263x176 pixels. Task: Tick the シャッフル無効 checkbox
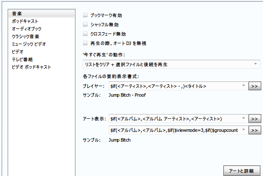85,24
